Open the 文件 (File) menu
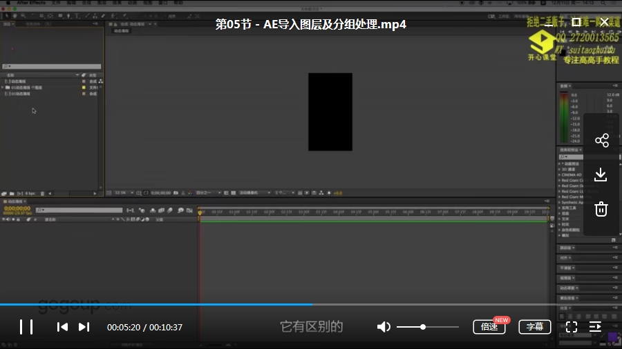Screen dimensions: 622x349 (x=55, y=3)
